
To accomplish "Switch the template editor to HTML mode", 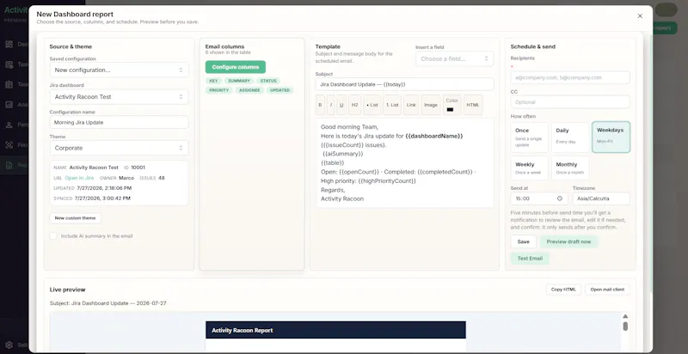I will tap(473, 105).
